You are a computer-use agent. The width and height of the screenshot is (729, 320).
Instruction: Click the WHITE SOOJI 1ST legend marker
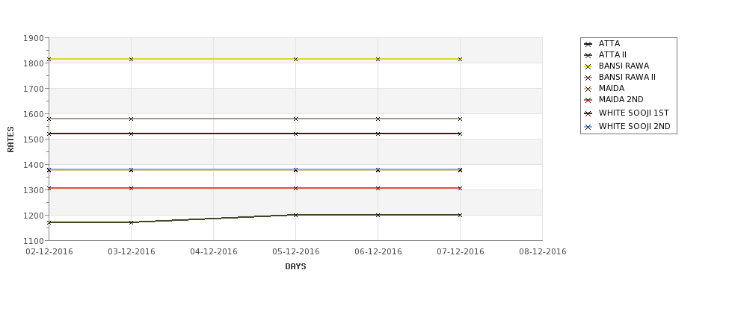click(x=588, y=113)
